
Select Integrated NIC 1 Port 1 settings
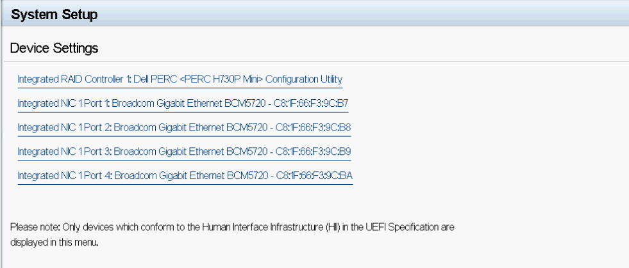pos(183,104)
